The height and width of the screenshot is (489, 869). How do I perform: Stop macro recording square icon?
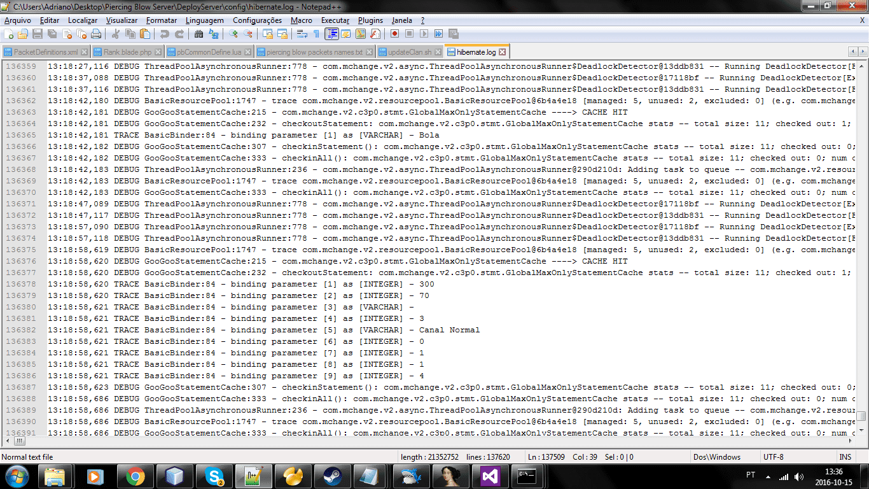click(x=409, y=33)
